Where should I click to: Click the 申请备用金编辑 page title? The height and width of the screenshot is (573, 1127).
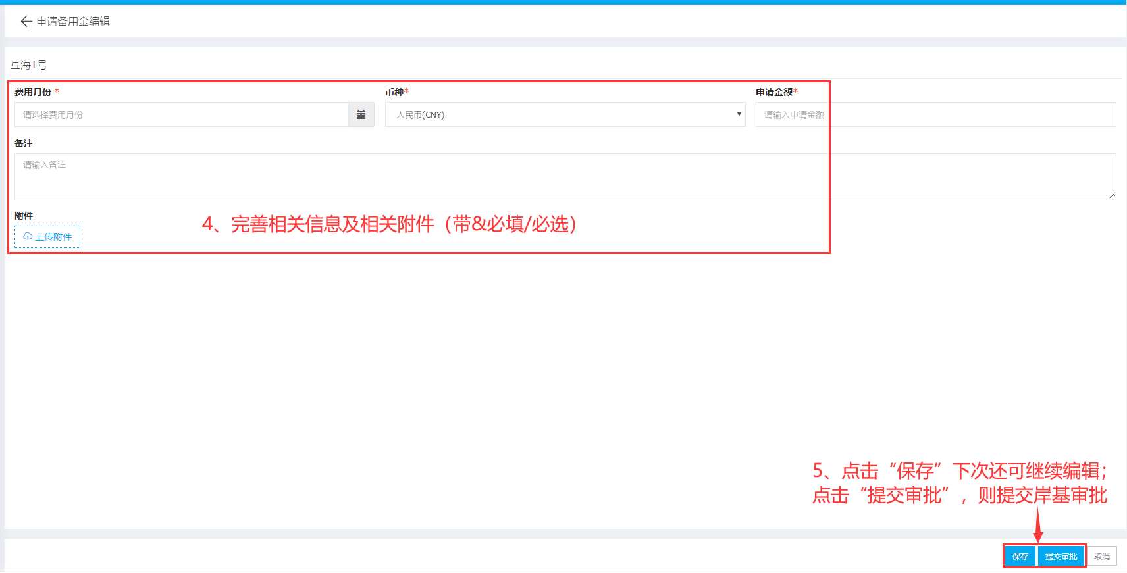[73, 22]
